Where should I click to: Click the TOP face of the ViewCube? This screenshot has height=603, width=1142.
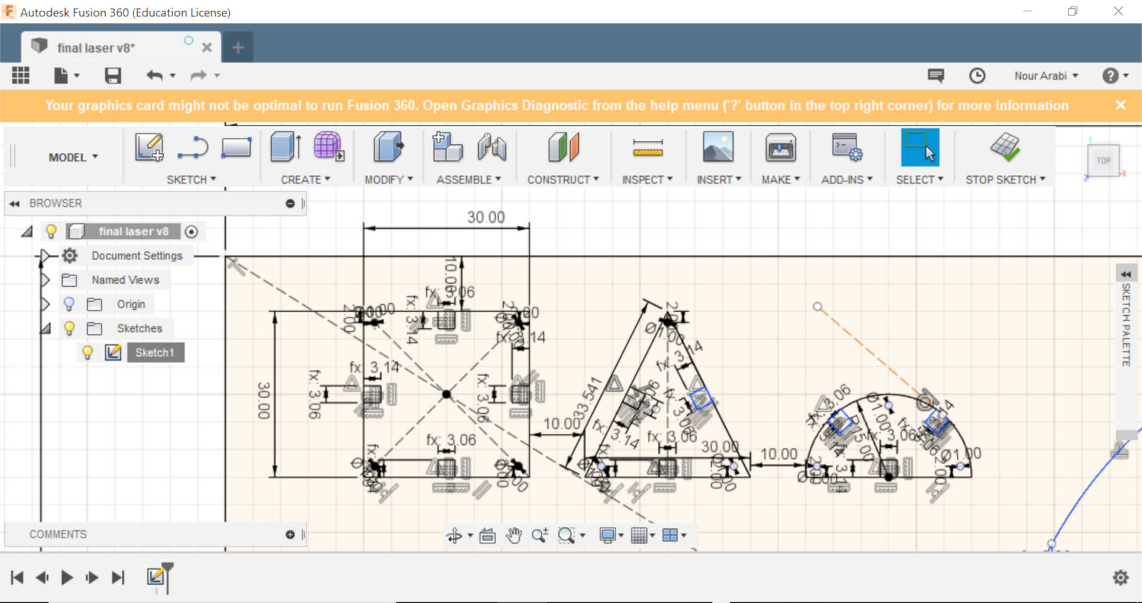click(x=1103, y=161)
